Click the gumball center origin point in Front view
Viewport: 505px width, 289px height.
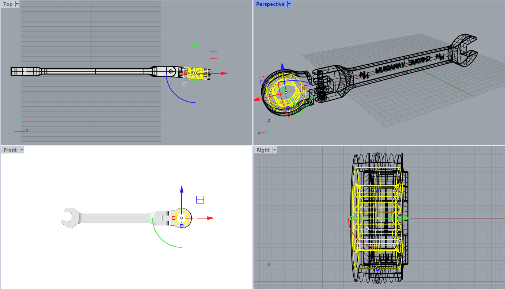coord(182,218)
